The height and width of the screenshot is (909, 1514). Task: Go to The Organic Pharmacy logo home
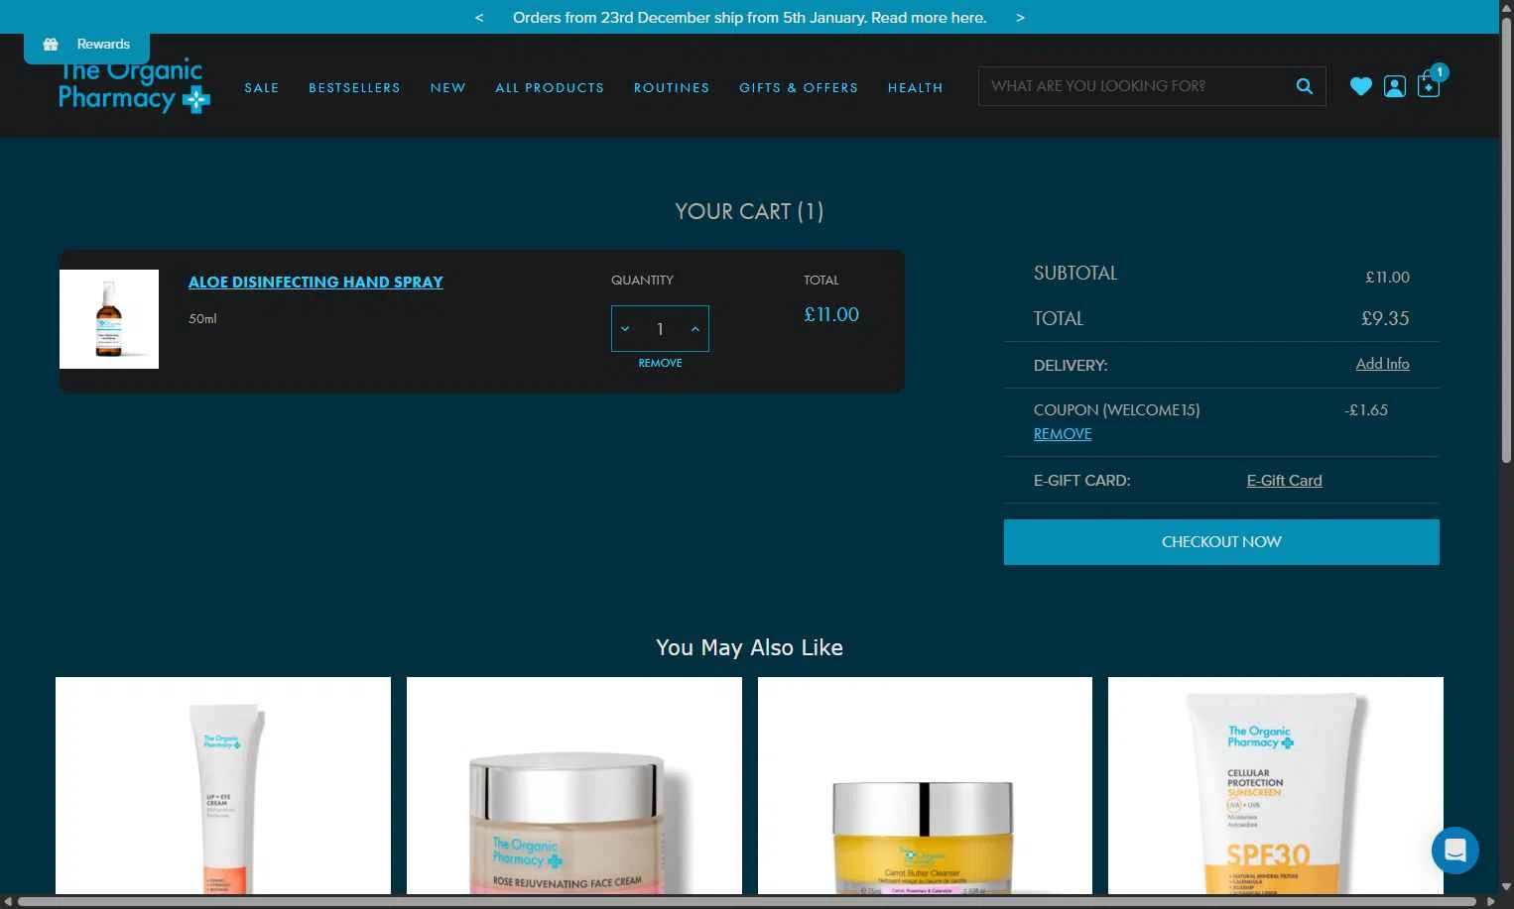click(x=134, y=86)
